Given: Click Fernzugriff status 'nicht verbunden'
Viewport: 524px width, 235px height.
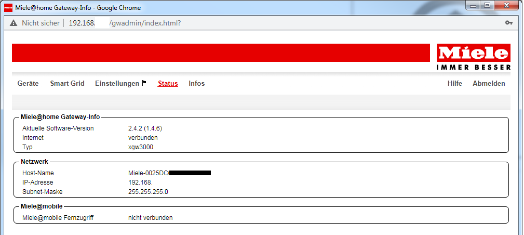Looking at the screenshot, I should pyautogui.click(x=151, y=218).
